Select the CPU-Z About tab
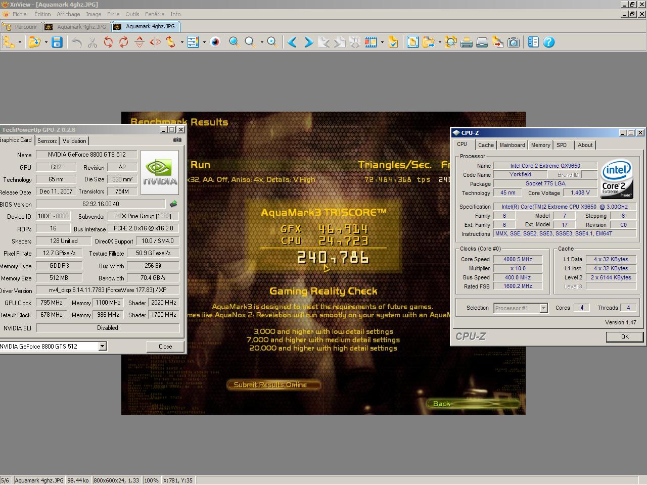 (585, 145)
